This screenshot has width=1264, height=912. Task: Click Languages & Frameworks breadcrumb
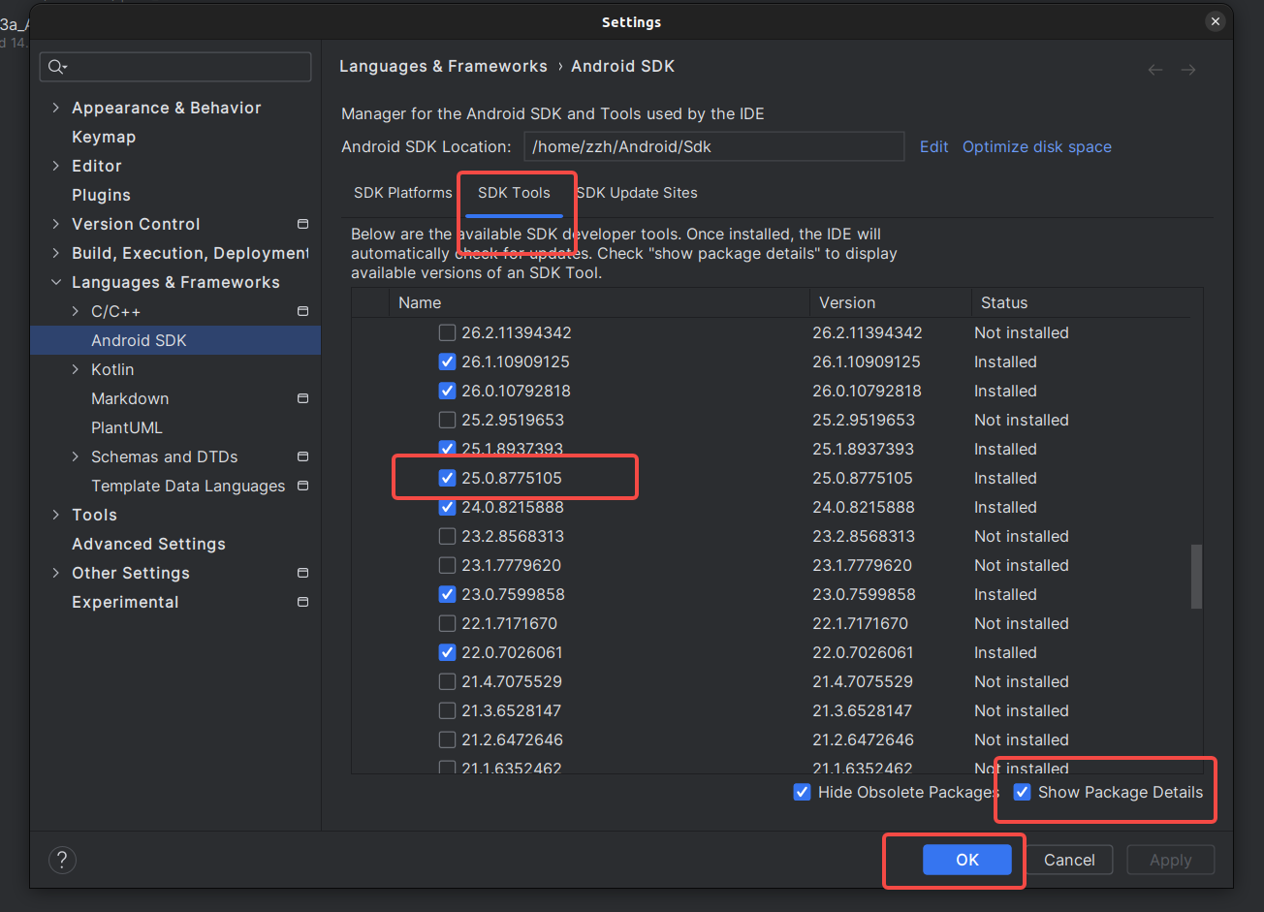[443, 66]
